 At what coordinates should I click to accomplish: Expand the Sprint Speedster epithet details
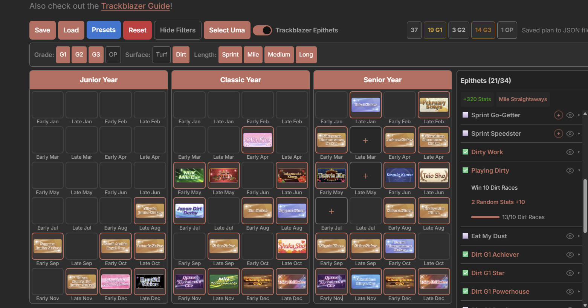579,133
